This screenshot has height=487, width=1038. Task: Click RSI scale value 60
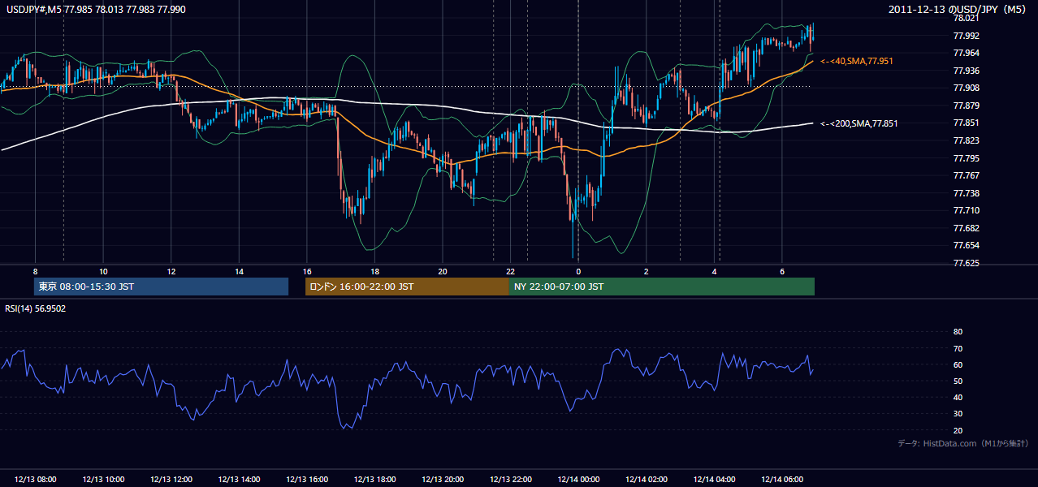958,364
